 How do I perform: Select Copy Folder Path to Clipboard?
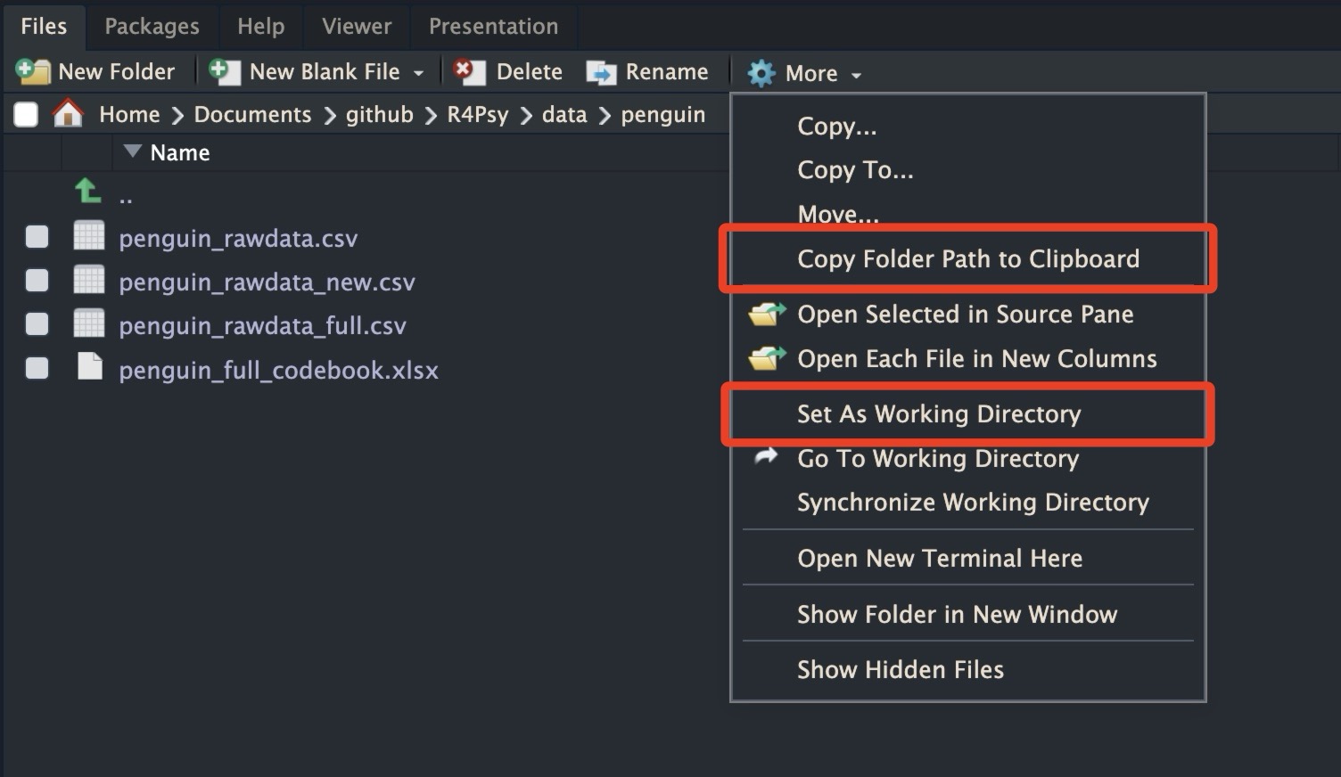tap(967, 259)
